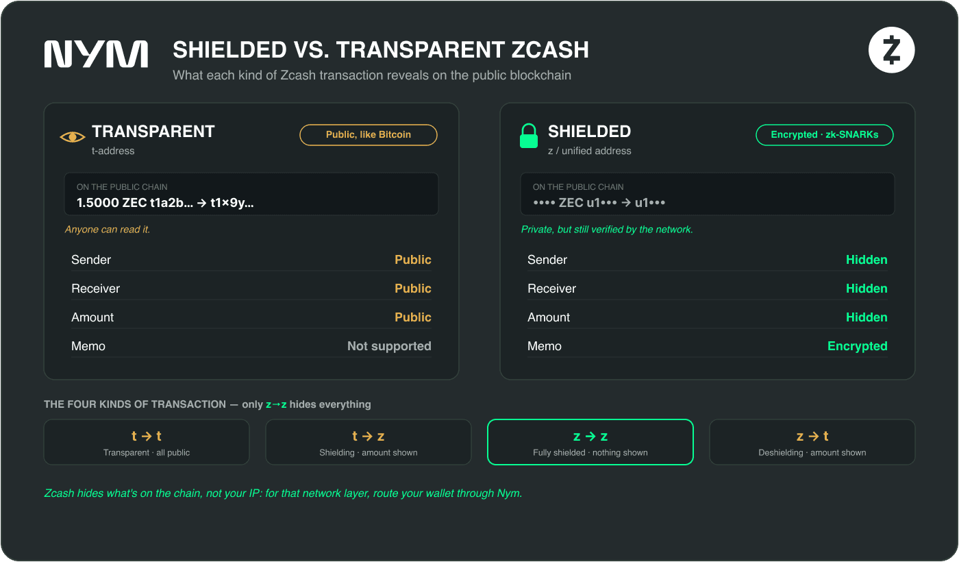
Task: Click the shielded Amount 'Hidden' value
Action: (x=867, y=317)
